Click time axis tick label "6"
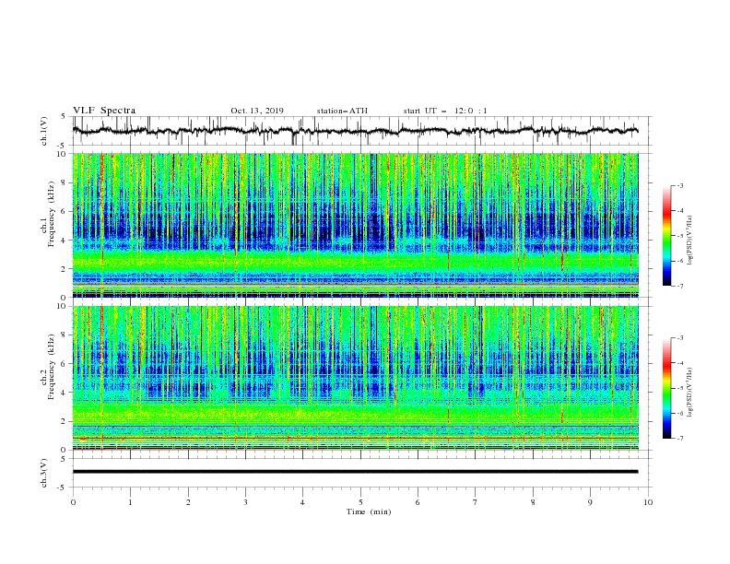Screen dimensions: 730x564 pos(418,502)
